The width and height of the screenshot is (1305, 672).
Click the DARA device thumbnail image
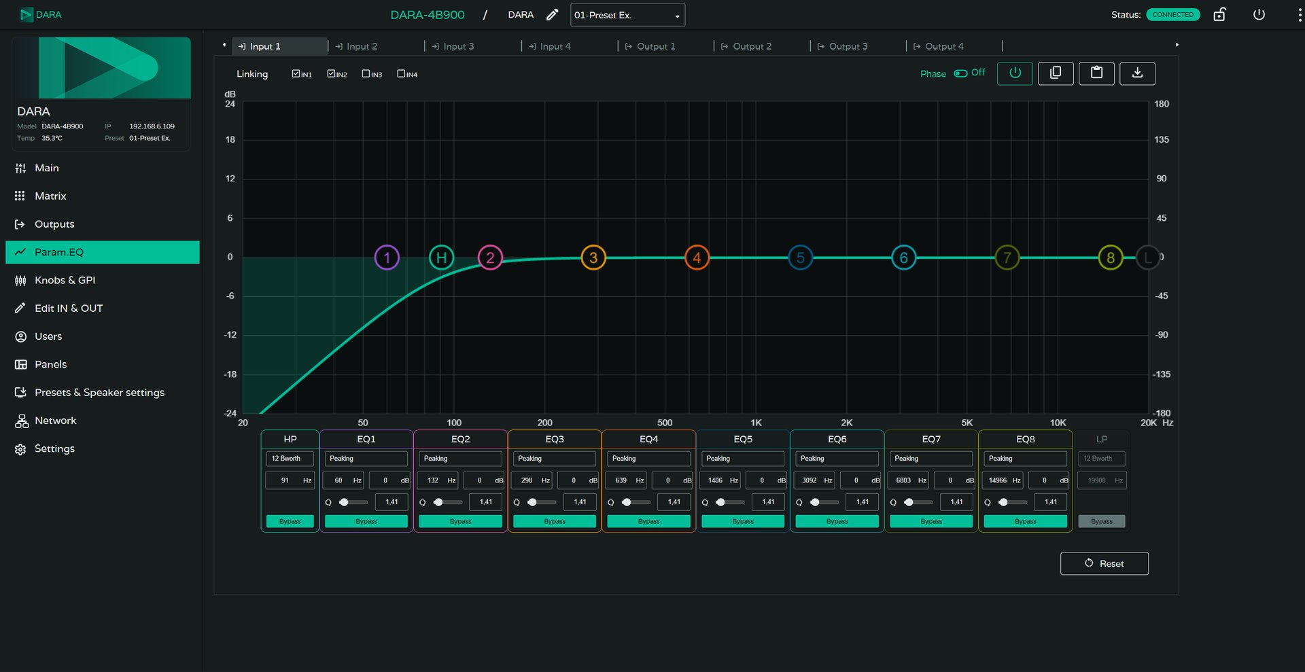point(101,68)
